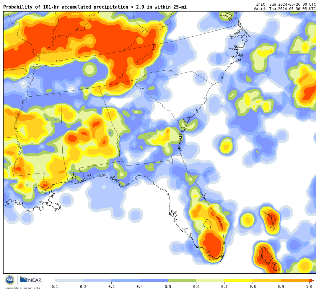
Task: Click the red arrow tip of colorbar
Action: [x=312, y=280]
